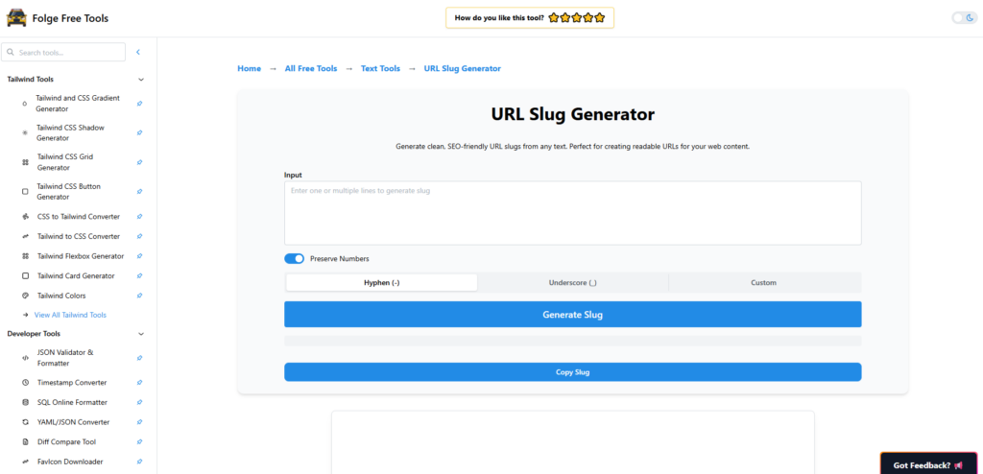Viewport: 983px width, 474px height.
Task: Toggle the Preserve Numbers switch
Action: 294,258
